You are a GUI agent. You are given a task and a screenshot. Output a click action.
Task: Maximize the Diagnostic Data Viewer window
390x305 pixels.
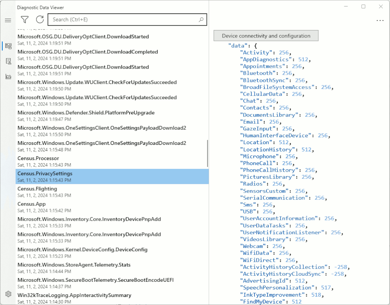coord(363,6)
